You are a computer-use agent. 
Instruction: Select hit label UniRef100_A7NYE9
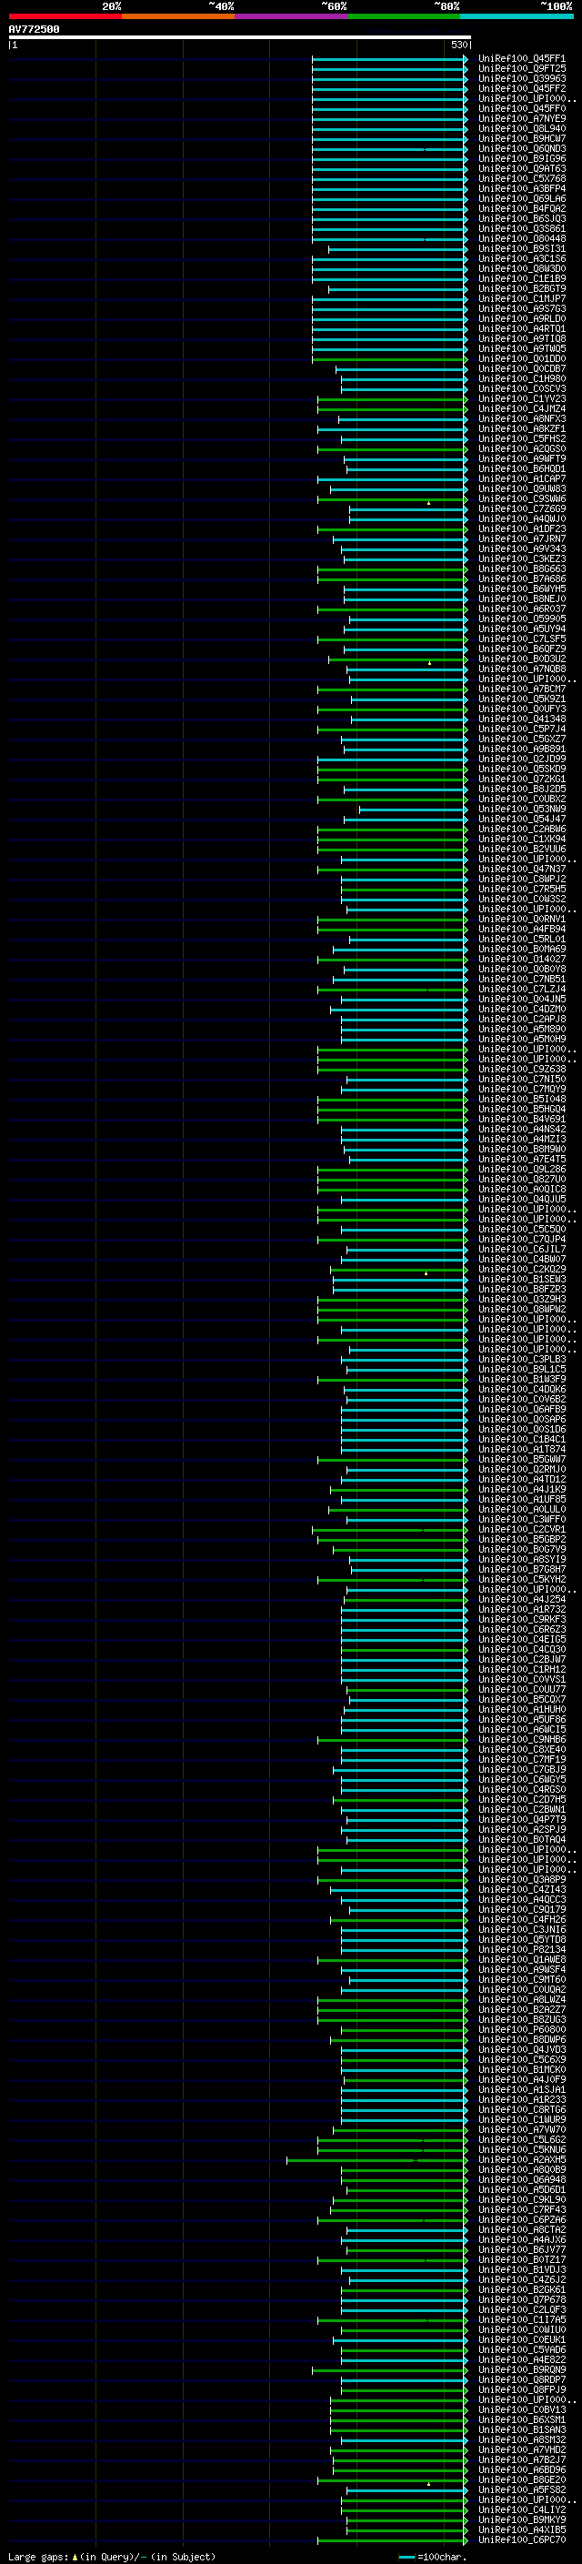522,118
